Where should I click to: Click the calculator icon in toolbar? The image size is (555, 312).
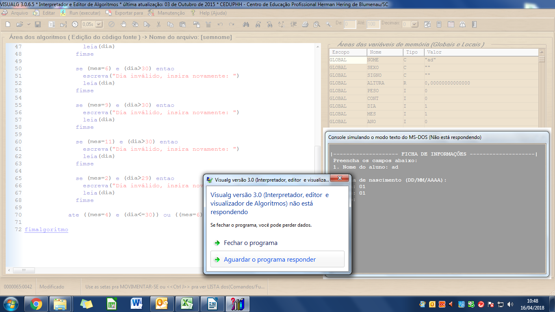pos(439,24)
